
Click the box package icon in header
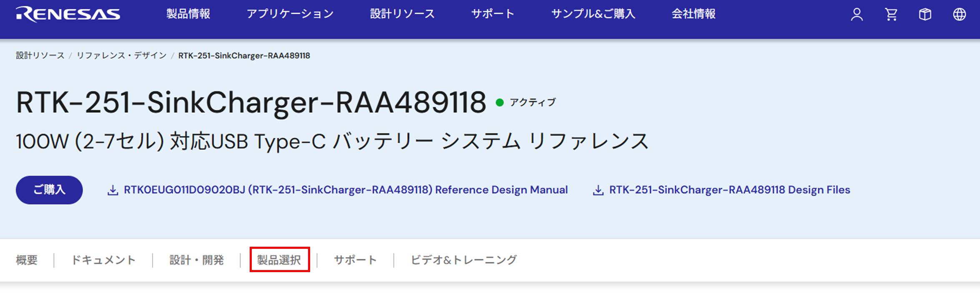(925, 15)
